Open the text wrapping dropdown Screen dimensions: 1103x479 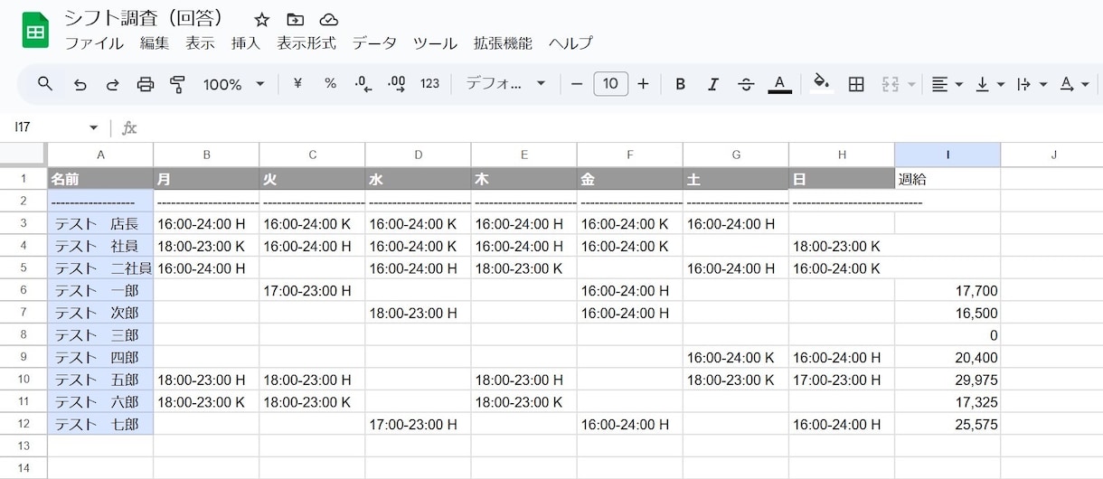coord(1032,84)
